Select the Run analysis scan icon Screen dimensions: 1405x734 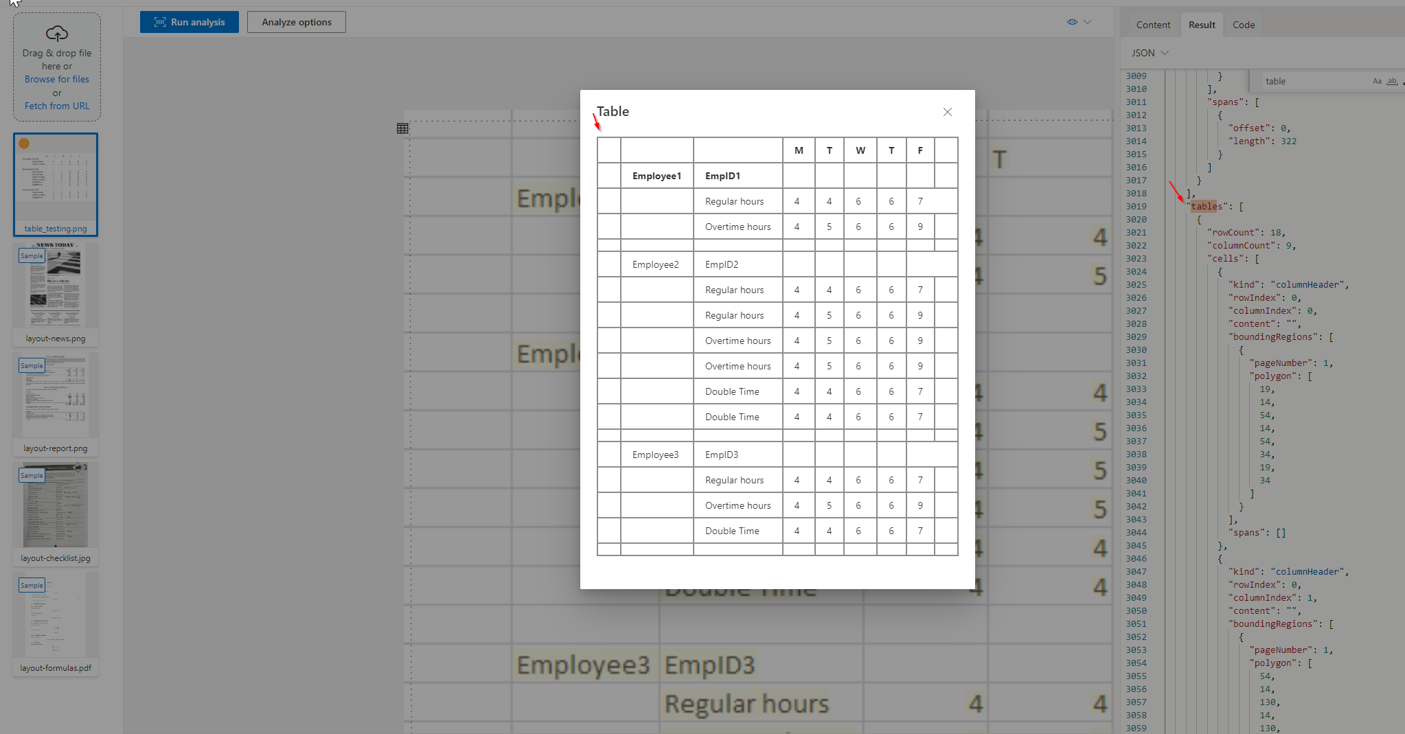point(159,21)
